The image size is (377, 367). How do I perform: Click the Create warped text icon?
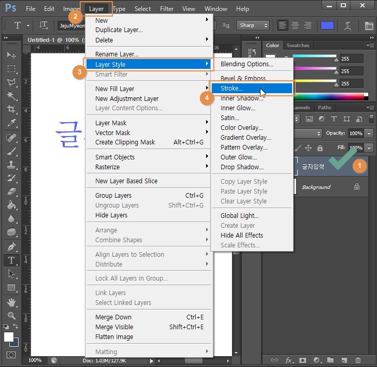347,25
